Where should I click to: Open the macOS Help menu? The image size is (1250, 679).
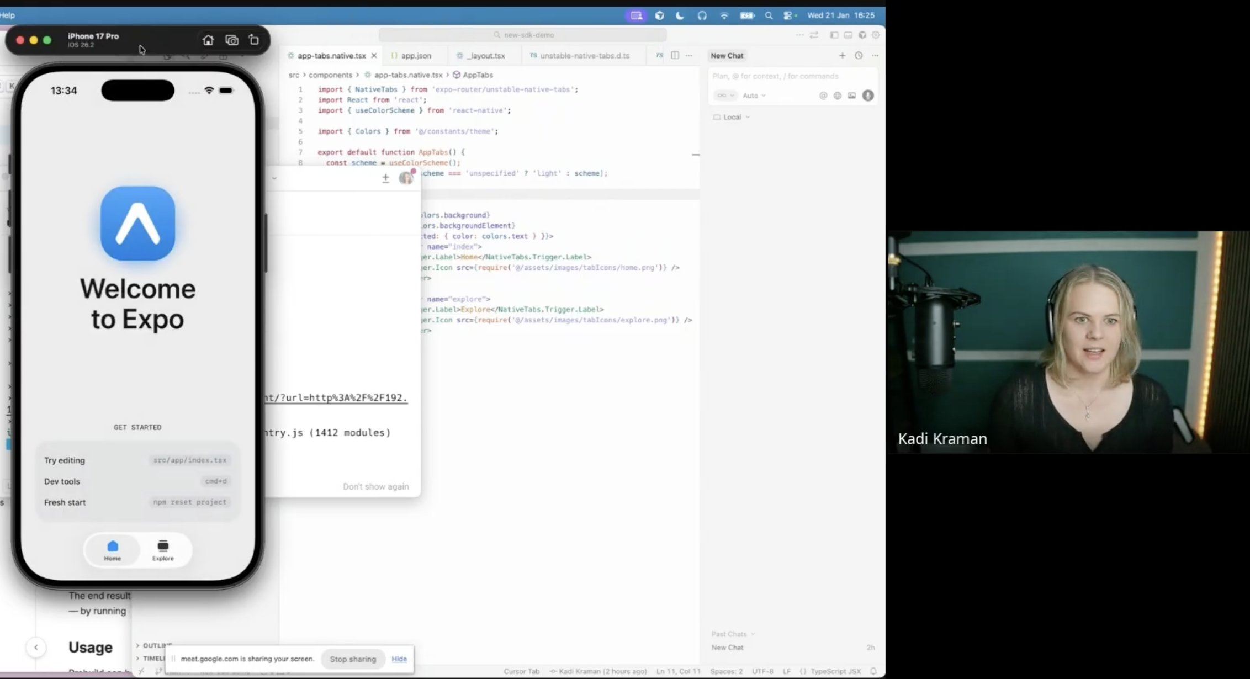[7, 15]
